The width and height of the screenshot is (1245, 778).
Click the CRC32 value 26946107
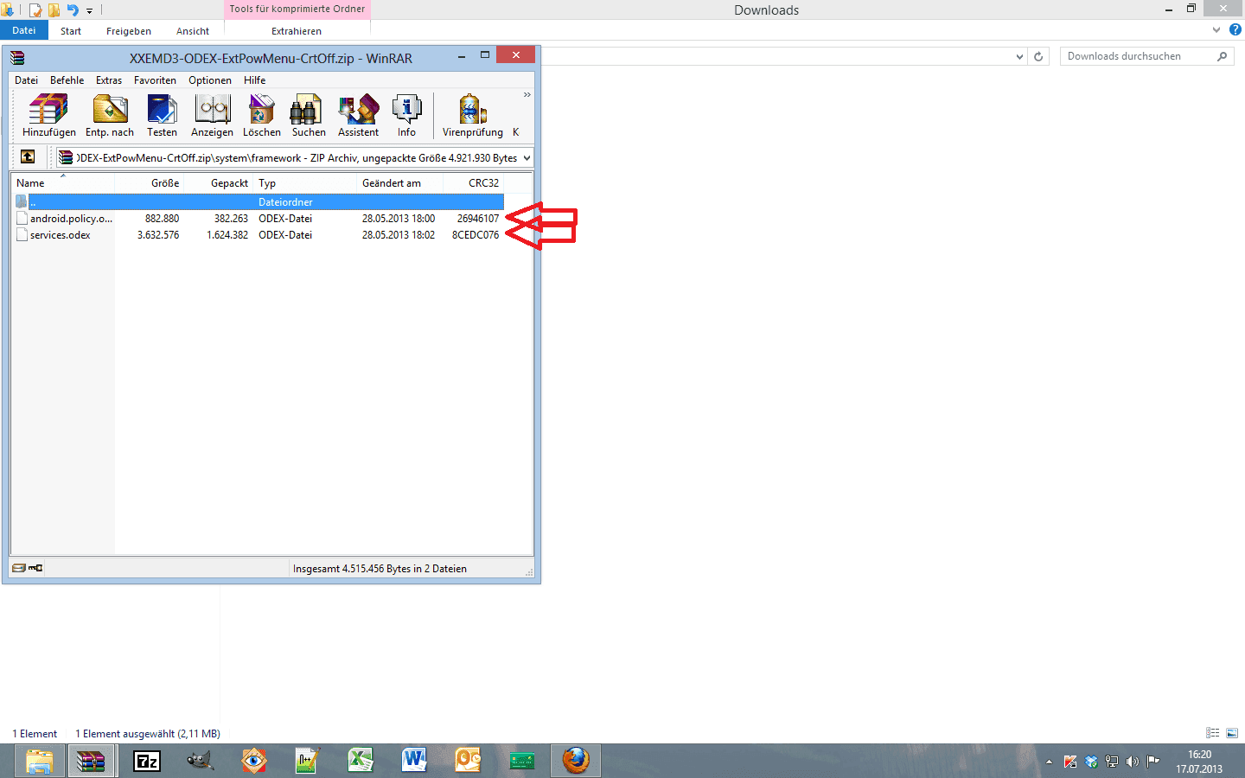coord(478,219)
